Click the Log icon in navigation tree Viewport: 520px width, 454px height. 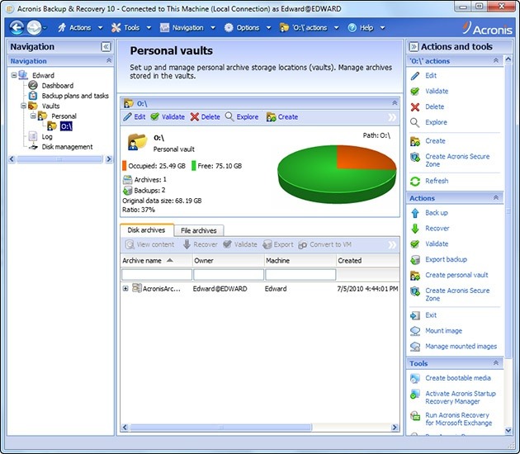33,136
